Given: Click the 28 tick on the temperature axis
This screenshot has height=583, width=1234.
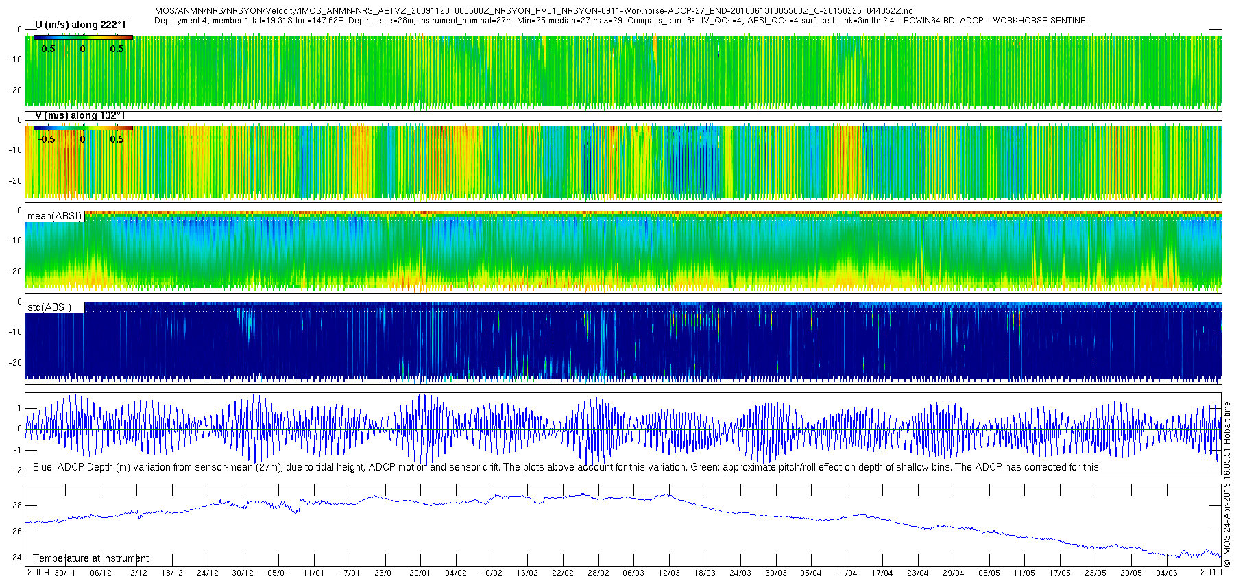Looking at the screenshot, I should coord(17,505).
